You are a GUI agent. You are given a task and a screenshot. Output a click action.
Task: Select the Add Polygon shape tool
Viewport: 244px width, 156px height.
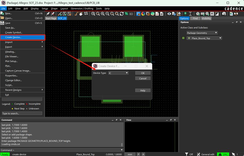(x=198, y=14)
